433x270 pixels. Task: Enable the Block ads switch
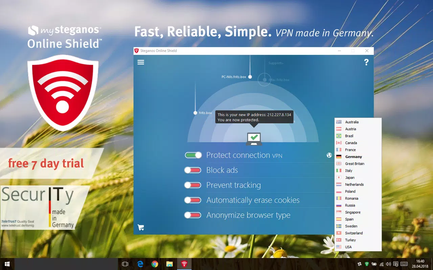tap(192, 170)
